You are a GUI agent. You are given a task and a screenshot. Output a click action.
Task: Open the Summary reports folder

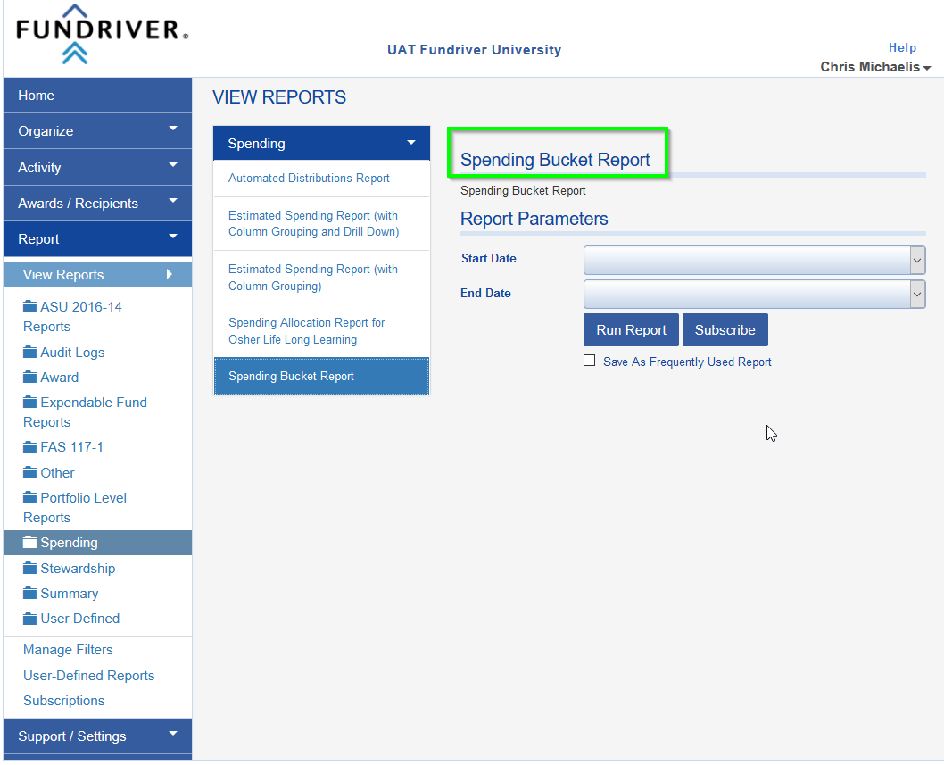70,594
